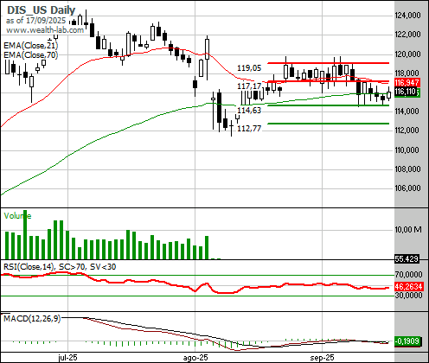Click the 120,000 price axis label
The image size is (429, 363).
(x=407, y=54)
